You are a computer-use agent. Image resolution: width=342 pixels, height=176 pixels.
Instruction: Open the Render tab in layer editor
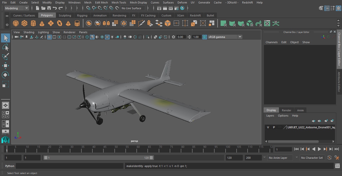(x=286, y=110)
